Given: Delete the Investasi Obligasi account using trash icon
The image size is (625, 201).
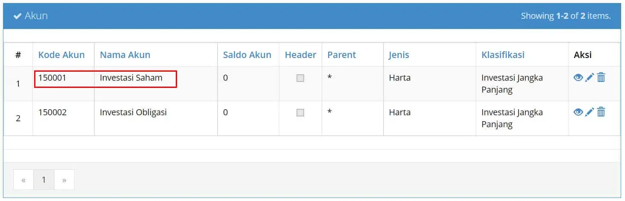Looking at the screenshot, I should pyautogui.click(x=601, y=112).
